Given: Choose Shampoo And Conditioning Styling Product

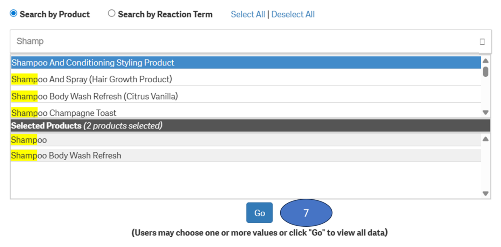Looking at the screenshot, I should tap(93, 63).
